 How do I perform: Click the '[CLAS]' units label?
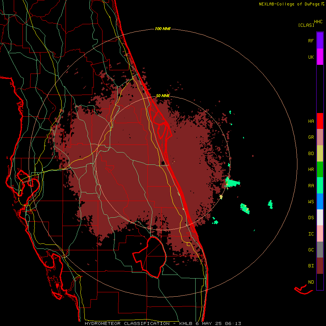(306, 25)
